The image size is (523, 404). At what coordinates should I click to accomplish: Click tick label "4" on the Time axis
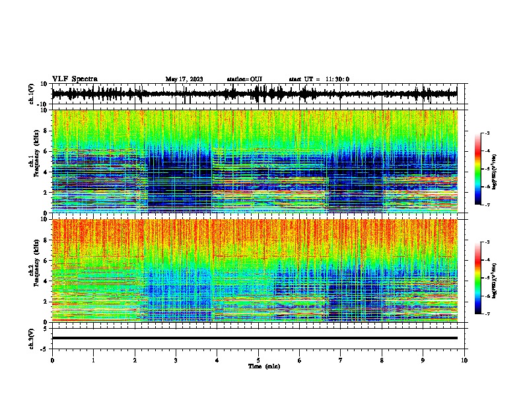[x=217, y=360]
